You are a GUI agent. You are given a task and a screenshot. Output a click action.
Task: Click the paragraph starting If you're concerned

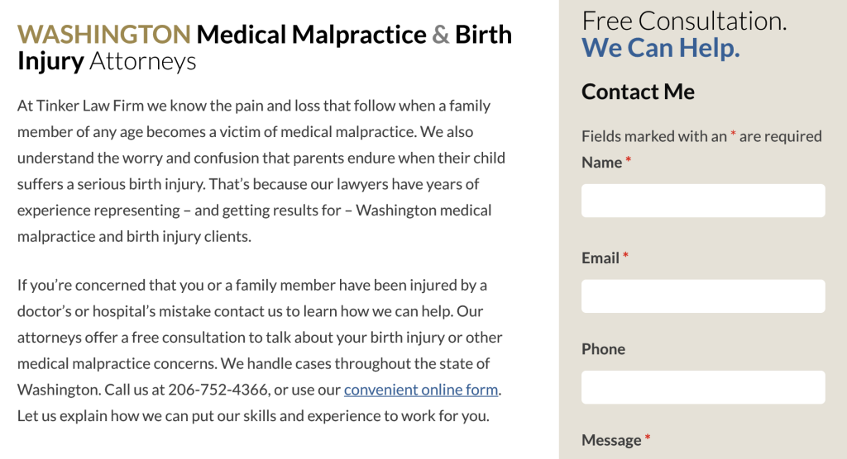pos(260,350)
